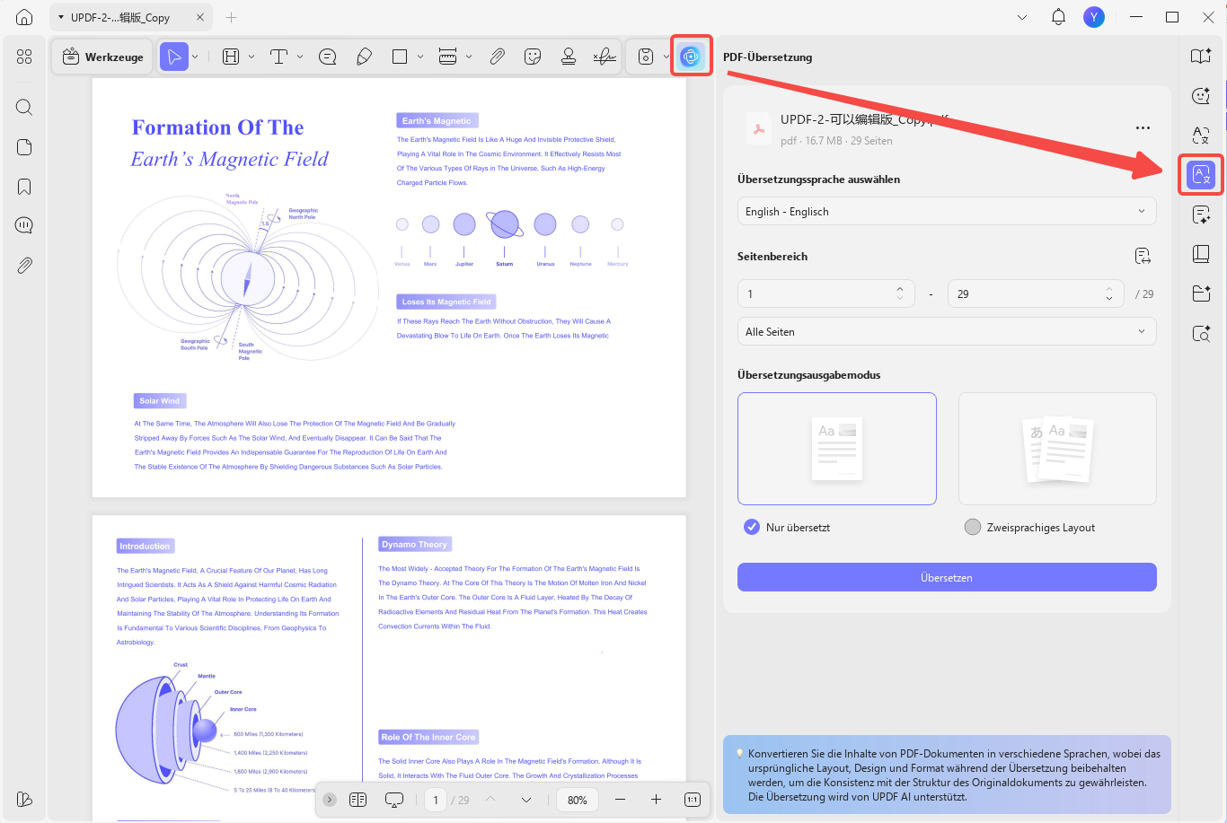Add a comment note bubble

328,57
